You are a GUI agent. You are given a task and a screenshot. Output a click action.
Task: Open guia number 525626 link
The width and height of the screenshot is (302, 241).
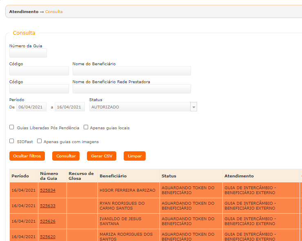click(48, 221)
